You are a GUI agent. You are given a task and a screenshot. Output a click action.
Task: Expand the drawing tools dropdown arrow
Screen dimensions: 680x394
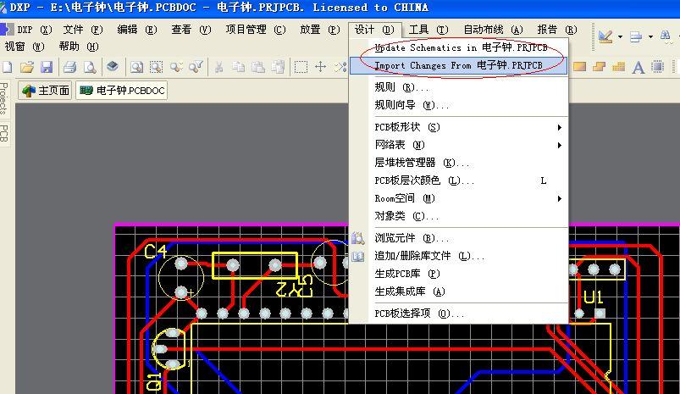(x=620, y=37)
